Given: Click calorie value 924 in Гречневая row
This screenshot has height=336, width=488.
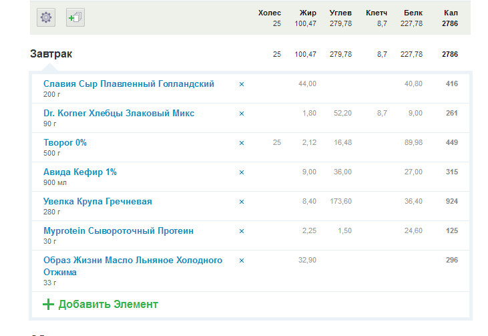Looking at the screenshot, I should coord(452,202).
